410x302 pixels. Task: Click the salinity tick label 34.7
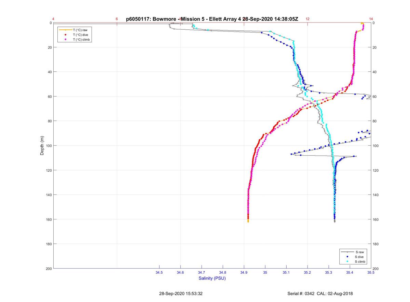pos(202,273)
